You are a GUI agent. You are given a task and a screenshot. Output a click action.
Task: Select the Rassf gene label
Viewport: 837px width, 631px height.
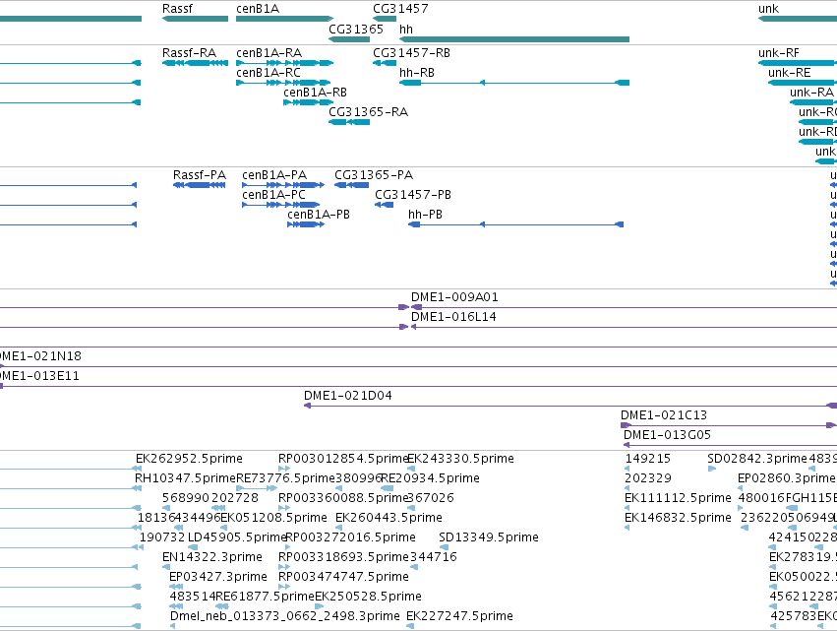177,9
